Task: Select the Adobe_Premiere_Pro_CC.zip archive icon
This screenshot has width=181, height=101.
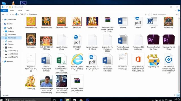Action: [107, 20]
